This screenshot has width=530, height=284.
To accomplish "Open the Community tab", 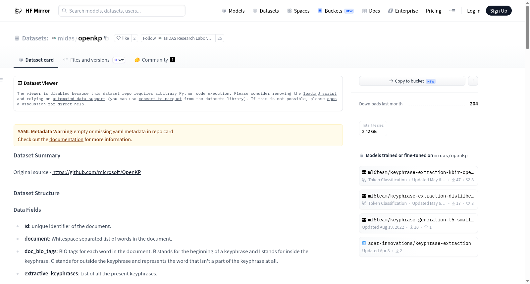I will click(x=155, y=60).
